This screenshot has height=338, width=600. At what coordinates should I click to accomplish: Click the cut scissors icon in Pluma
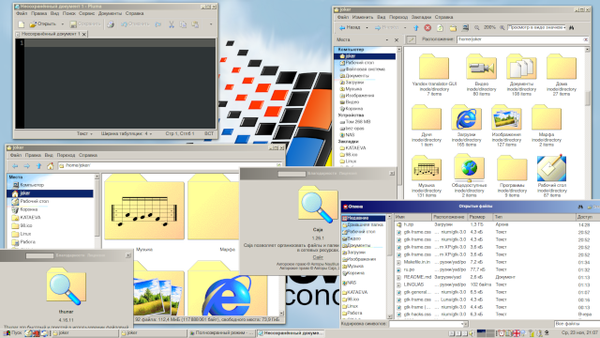pyautogui.click(x=172, y=24)
